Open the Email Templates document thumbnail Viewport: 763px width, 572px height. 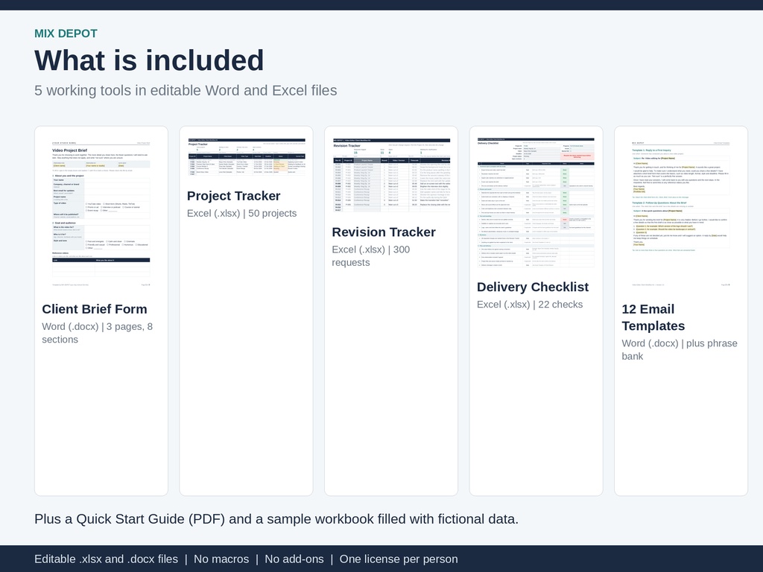(x=681, y=213)
